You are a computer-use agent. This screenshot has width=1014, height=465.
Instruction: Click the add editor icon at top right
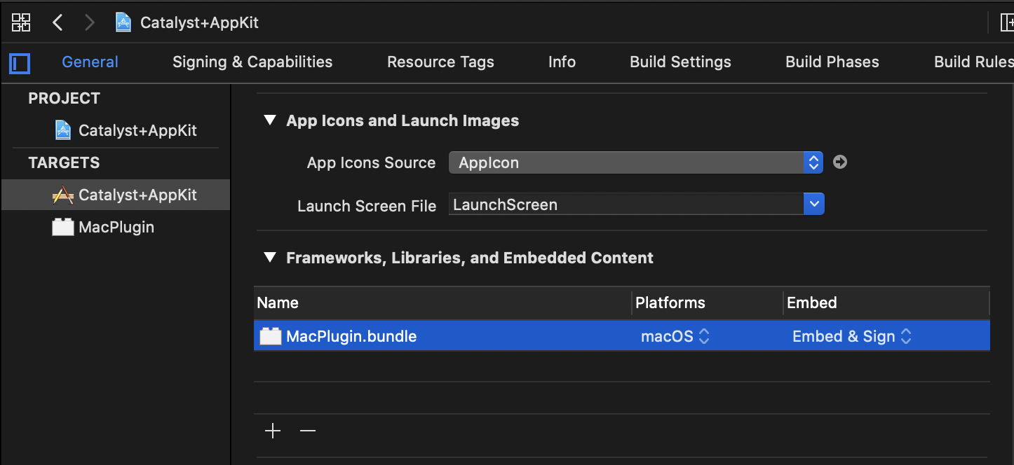coord(1006,22)
